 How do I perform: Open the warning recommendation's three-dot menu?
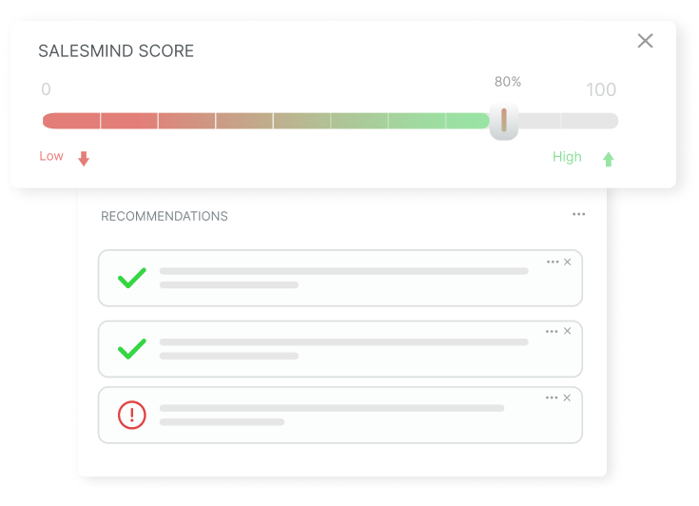pyautogui.click(x=552, y=398)
